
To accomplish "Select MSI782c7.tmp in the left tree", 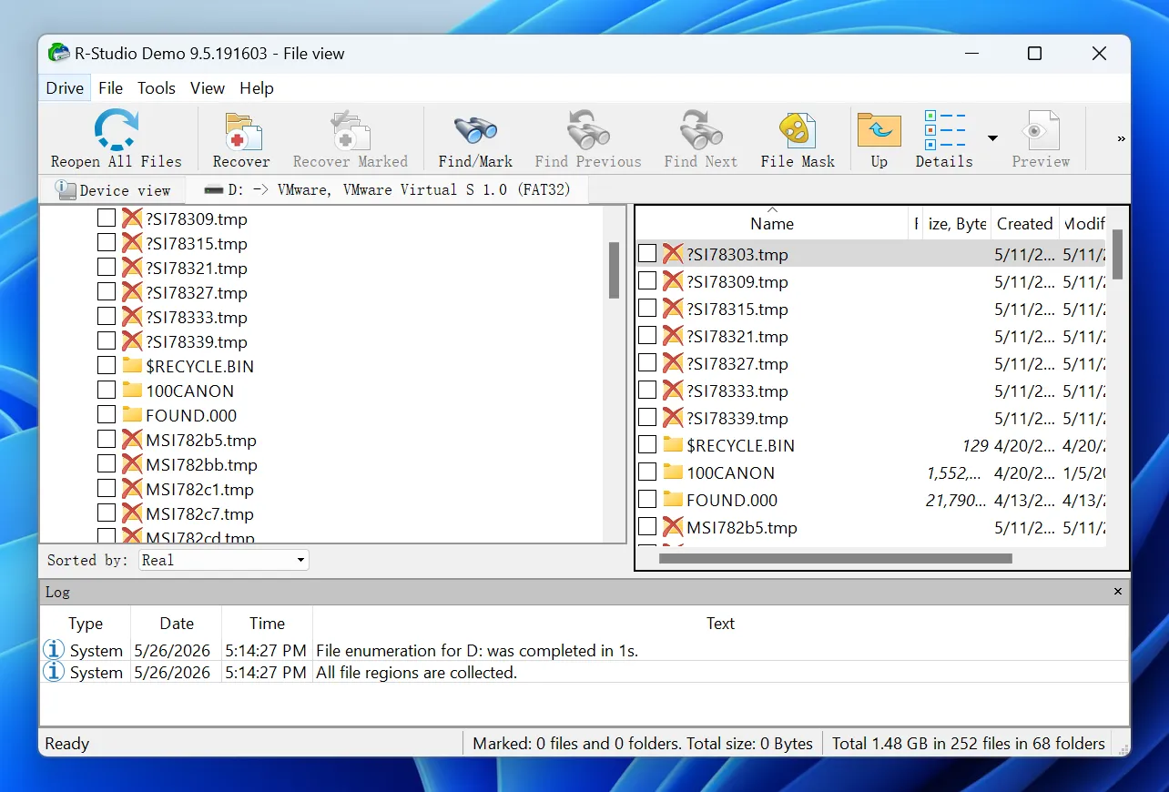I will (x=199, y=513).
